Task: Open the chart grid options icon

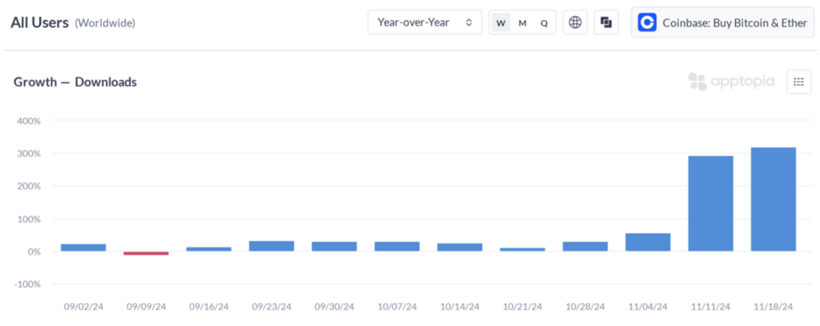Action: pos(798,82)
